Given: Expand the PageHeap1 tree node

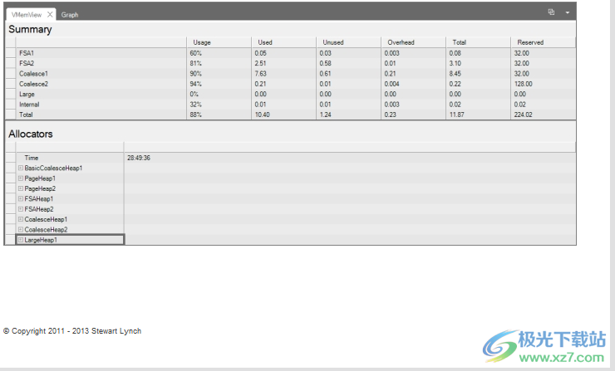Looking at the screenshot, I should coord(21,178).
